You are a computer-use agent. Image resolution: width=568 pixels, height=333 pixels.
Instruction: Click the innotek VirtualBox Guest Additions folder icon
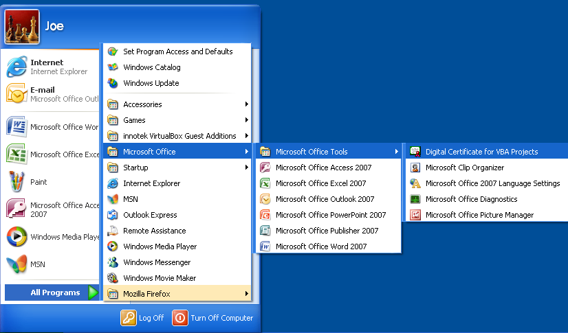[x=113, y=136]
